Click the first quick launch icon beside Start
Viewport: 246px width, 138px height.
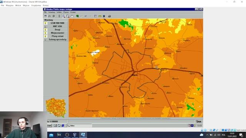pos(55,125)
